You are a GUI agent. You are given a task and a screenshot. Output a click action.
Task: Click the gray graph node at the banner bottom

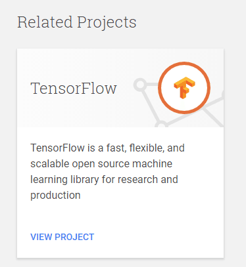161,125
